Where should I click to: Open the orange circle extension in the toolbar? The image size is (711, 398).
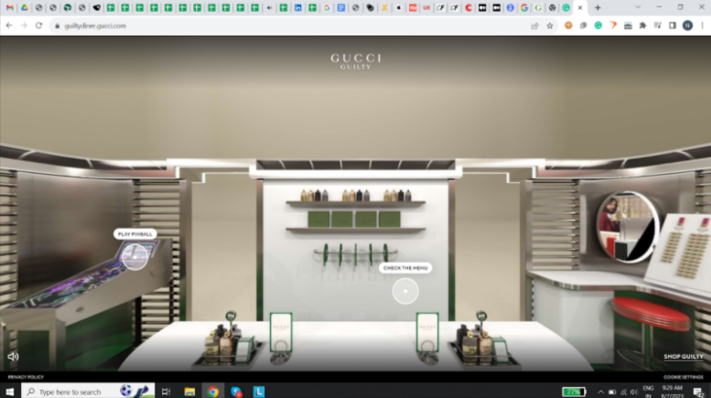coord(568,26)
